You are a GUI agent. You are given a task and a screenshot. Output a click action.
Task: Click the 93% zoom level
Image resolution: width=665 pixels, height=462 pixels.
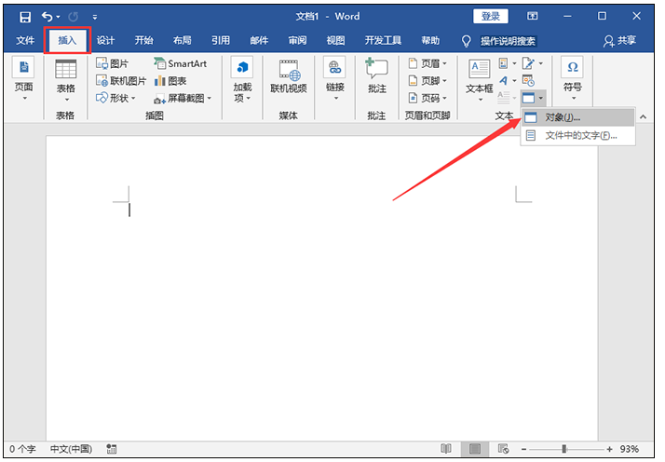[x=629, y=449]
